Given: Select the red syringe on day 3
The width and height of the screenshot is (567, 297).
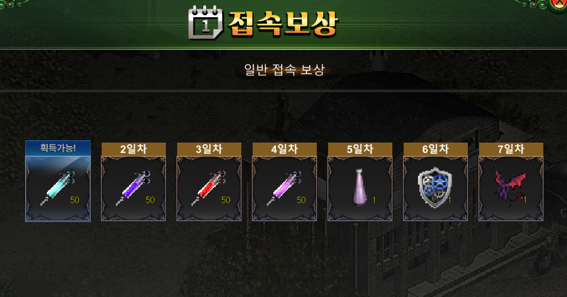Looking at the screenshot, I should pyautogui.click(x=209, y=188).
